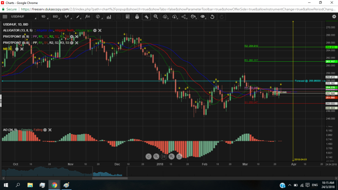This screenshot has width=338, height=190.
Task: Open the f(x) indicators menu
Action: coord(87,16)
